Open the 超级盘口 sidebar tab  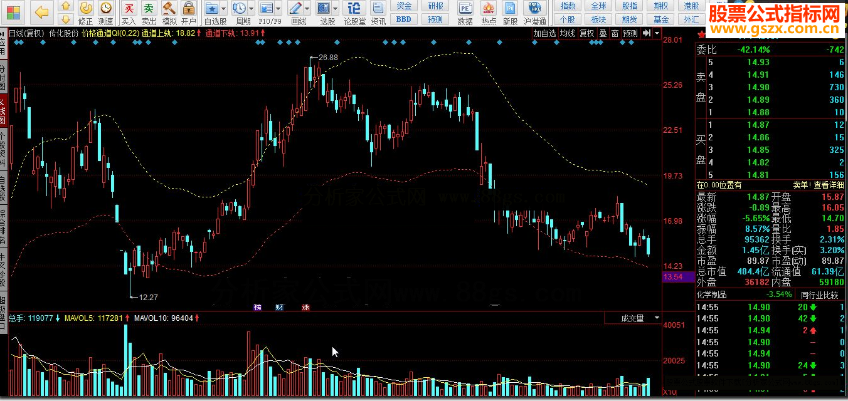point(3,314)
